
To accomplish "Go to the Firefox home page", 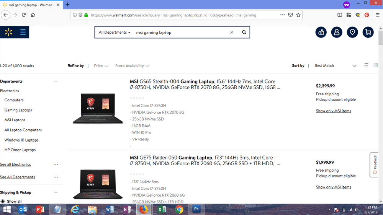I will (x=33, y=15).
